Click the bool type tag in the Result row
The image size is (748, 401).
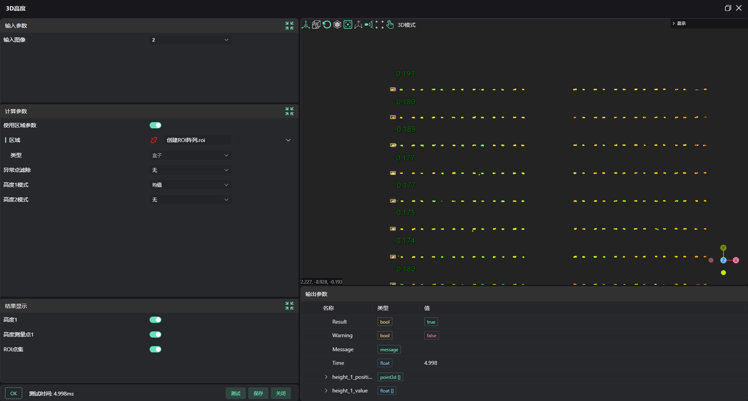coord(385,322)
